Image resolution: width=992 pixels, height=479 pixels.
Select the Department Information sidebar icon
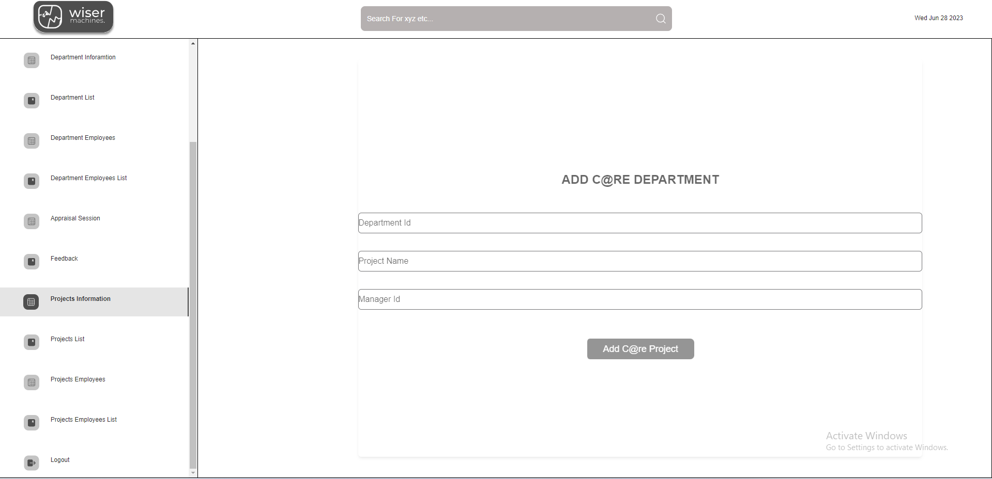coord(32,60)
